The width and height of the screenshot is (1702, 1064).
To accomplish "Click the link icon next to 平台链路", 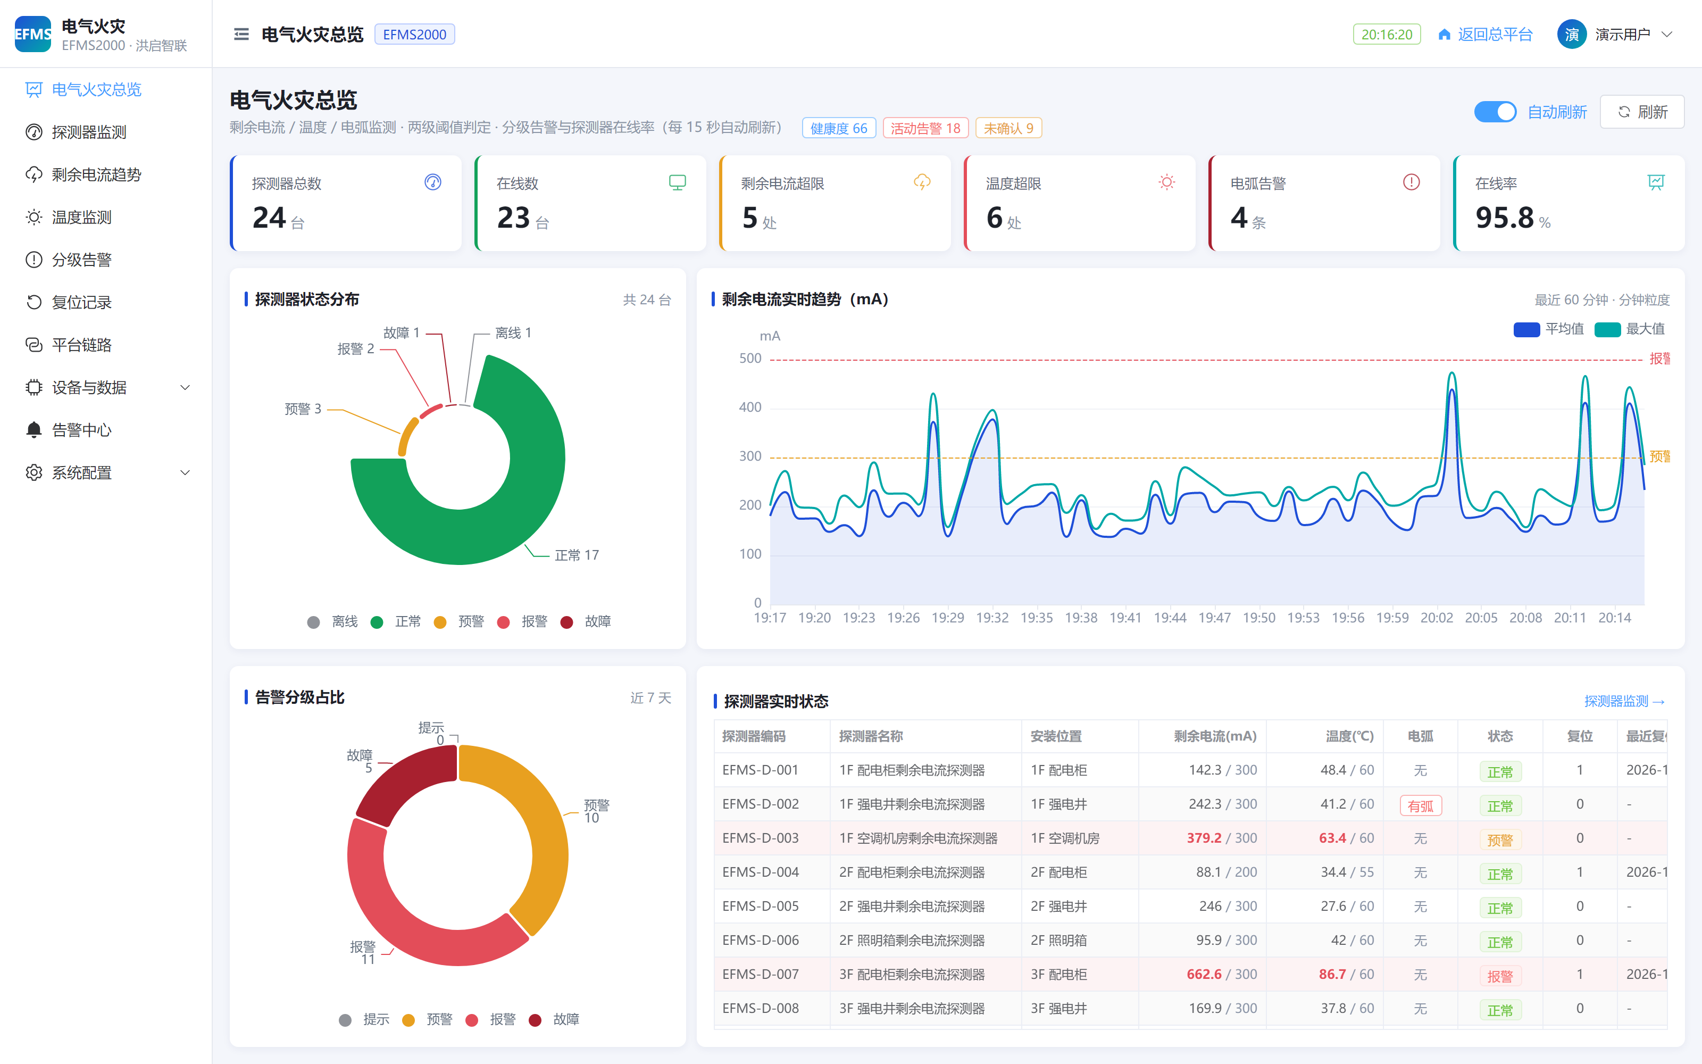I will [34, 345].
